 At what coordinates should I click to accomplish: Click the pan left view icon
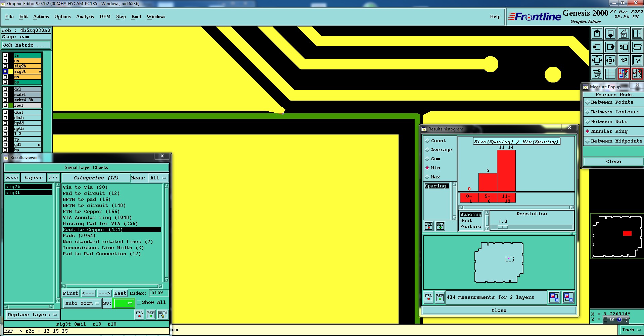pos(597,47)
